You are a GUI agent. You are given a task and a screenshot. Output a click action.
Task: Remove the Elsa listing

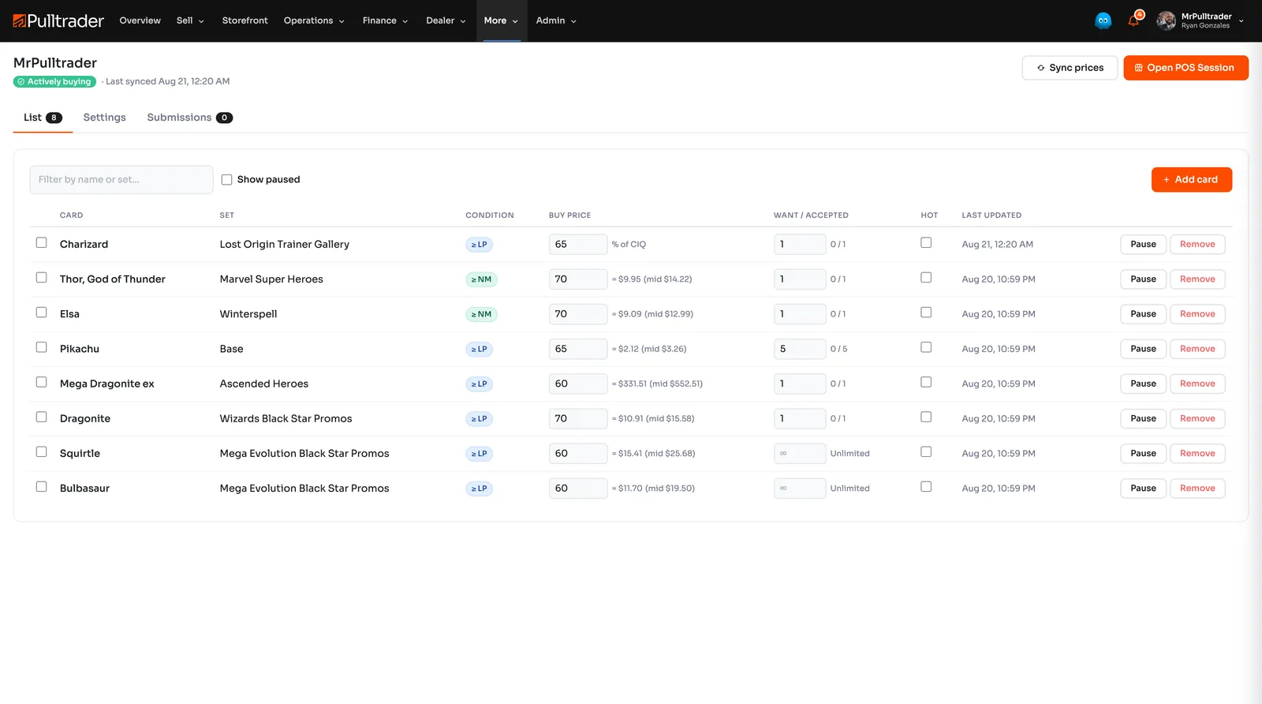point(1197,314)
